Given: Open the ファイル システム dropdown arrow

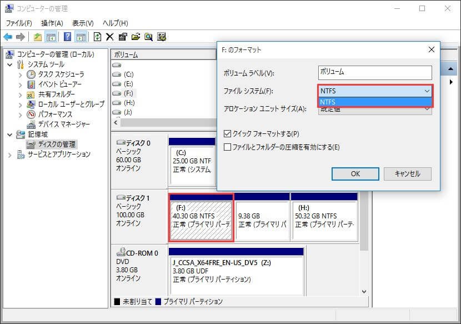Looking at the screenshot, I should (427, 91).
